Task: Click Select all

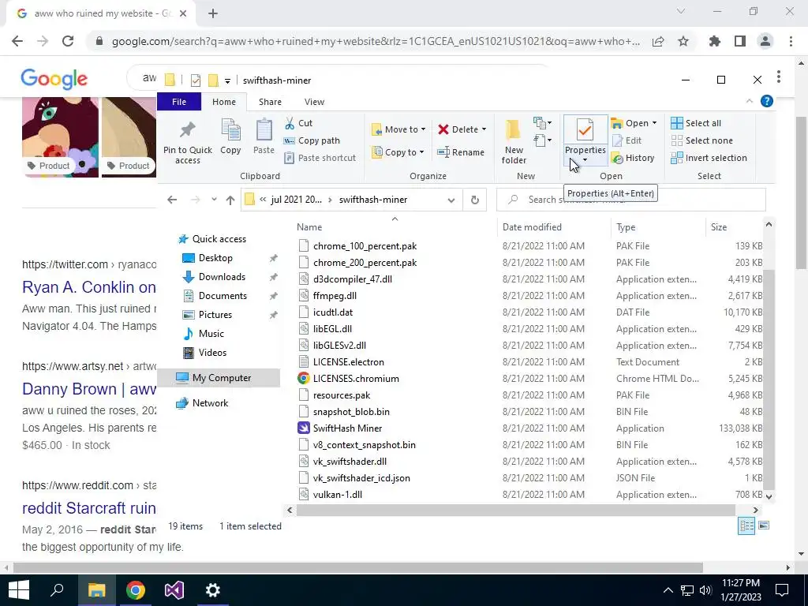Action: tap(696, 123)
